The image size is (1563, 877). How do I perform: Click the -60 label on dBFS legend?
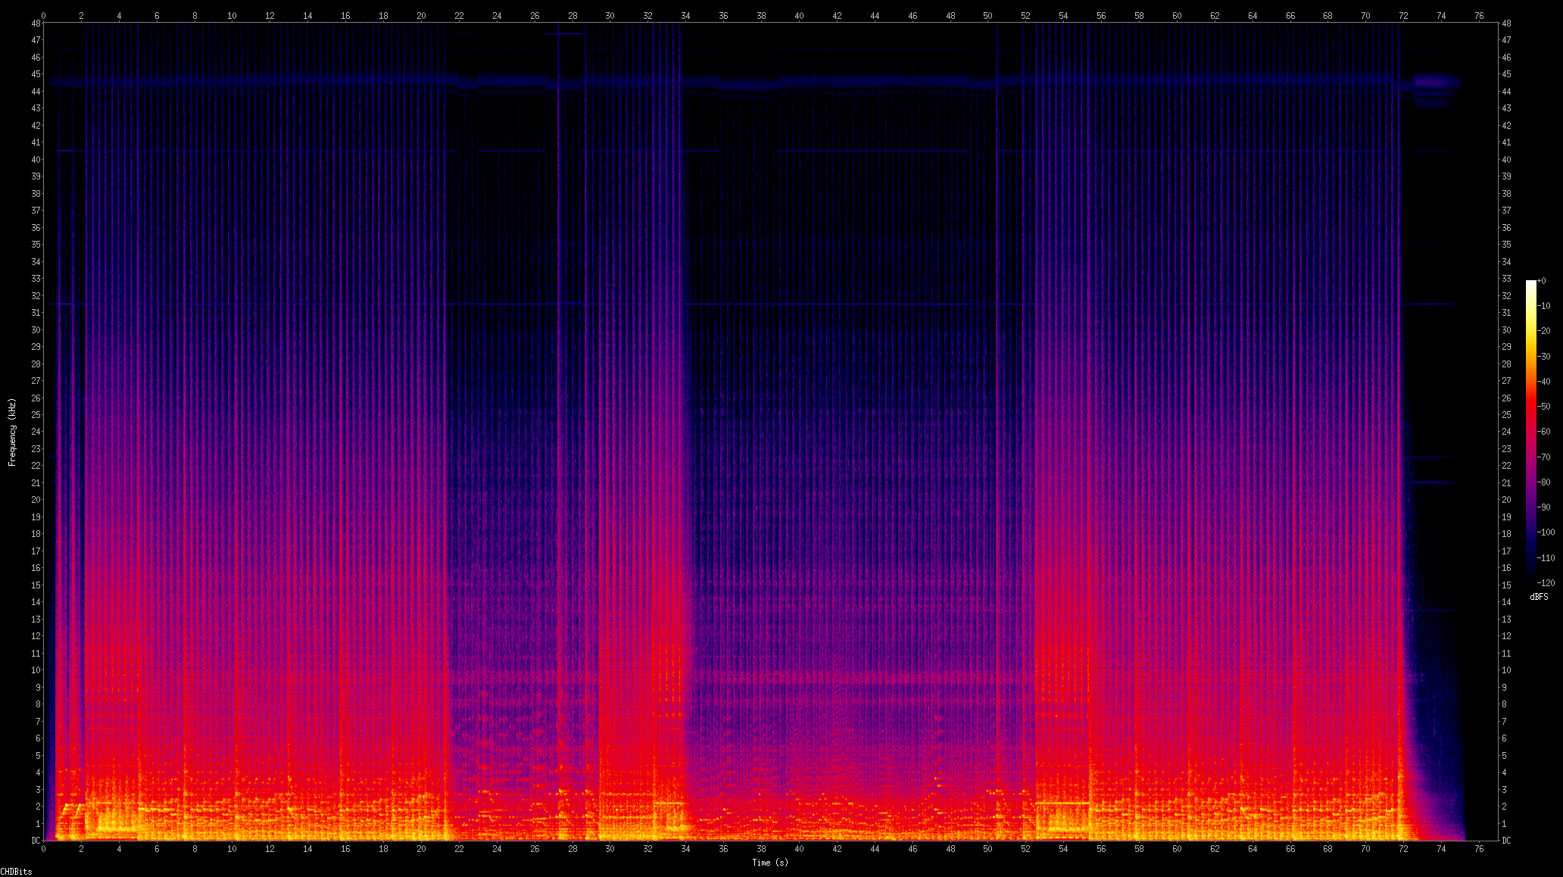1545,432
